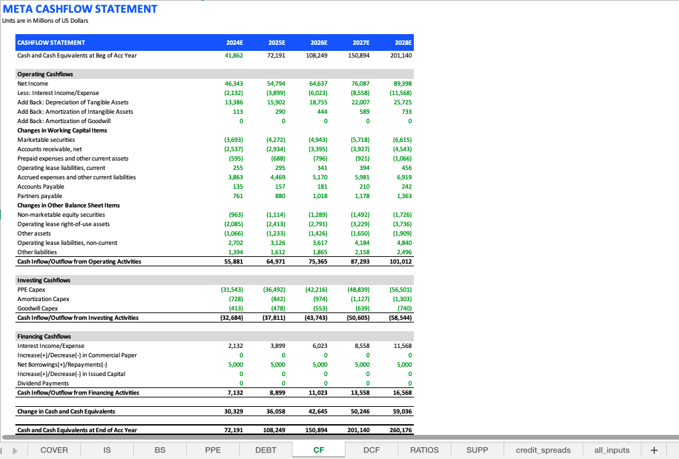The image size is (679, 459).
Task: Select the Accounts Payable label
Action: (41, 187)
